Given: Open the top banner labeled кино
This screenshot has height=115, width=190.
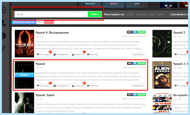Looking at the screenshot, I should 137,4.
